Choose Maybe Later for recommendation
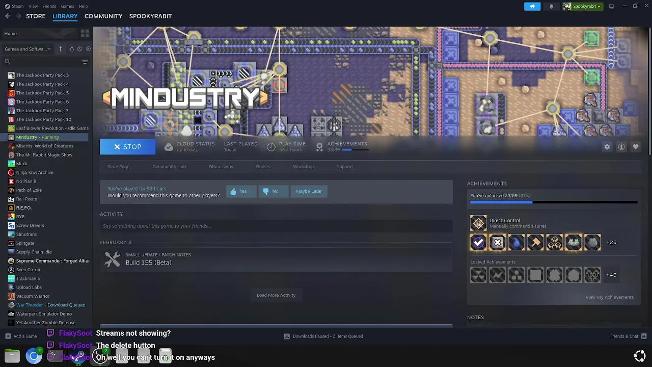 (309, 191)
